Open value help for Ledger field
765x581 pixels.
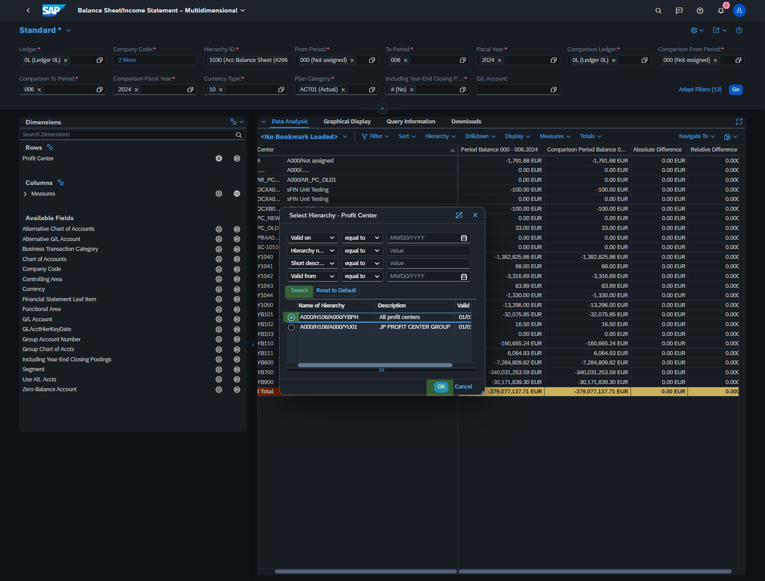[100, 60]
